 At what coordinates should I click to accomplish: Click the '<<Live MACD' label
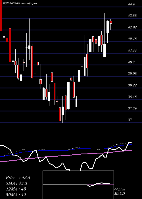(120, 192)
